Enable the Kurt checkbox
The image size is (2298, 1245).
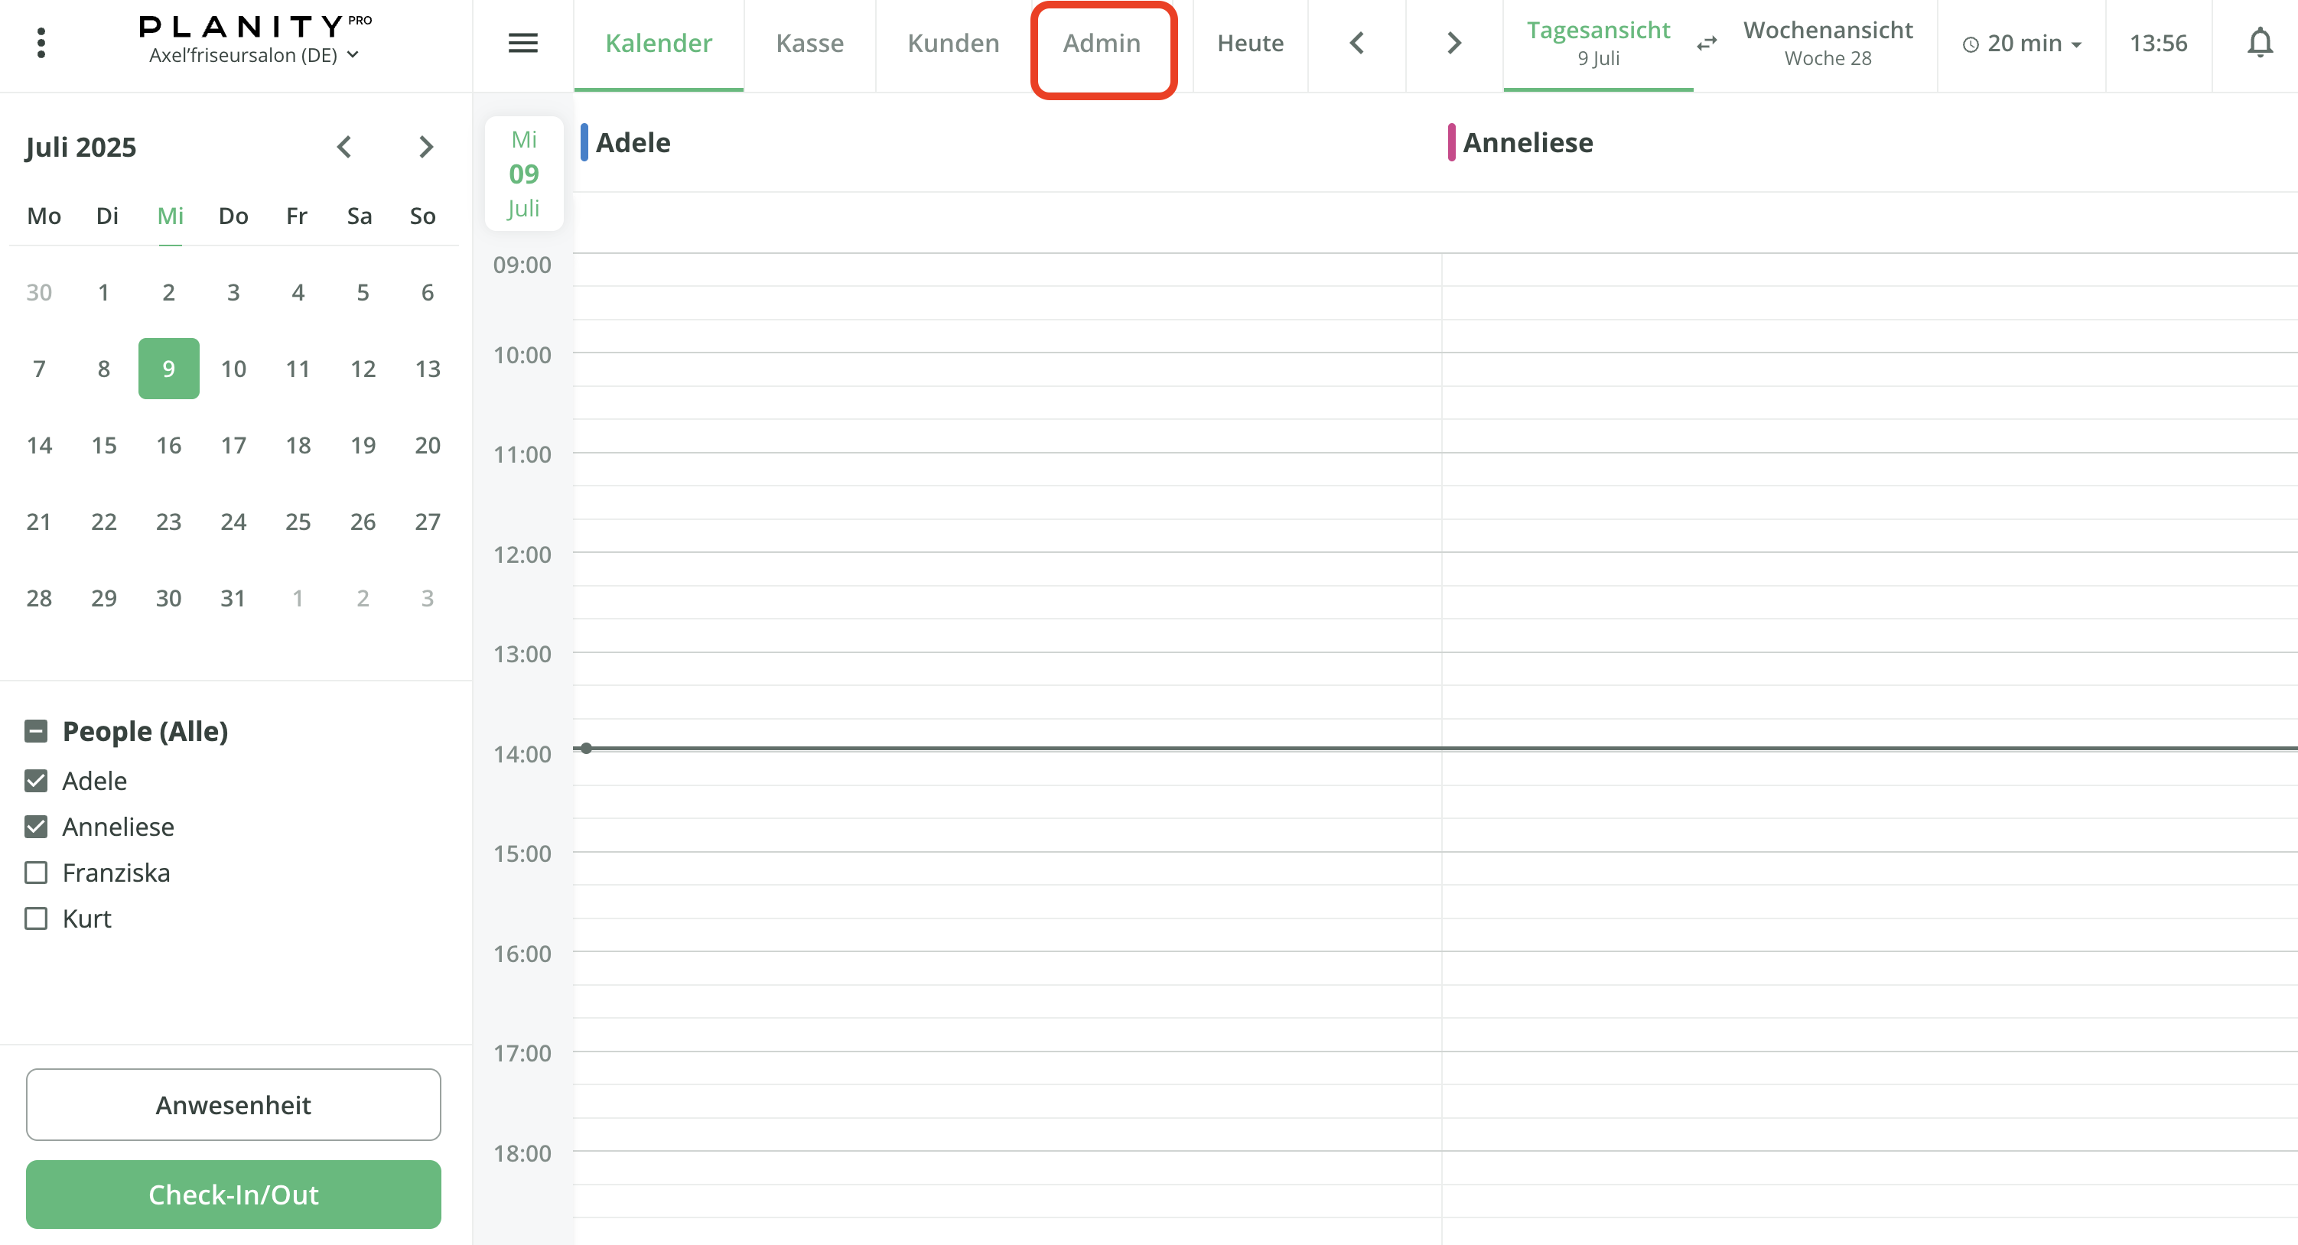pos(36,918)
